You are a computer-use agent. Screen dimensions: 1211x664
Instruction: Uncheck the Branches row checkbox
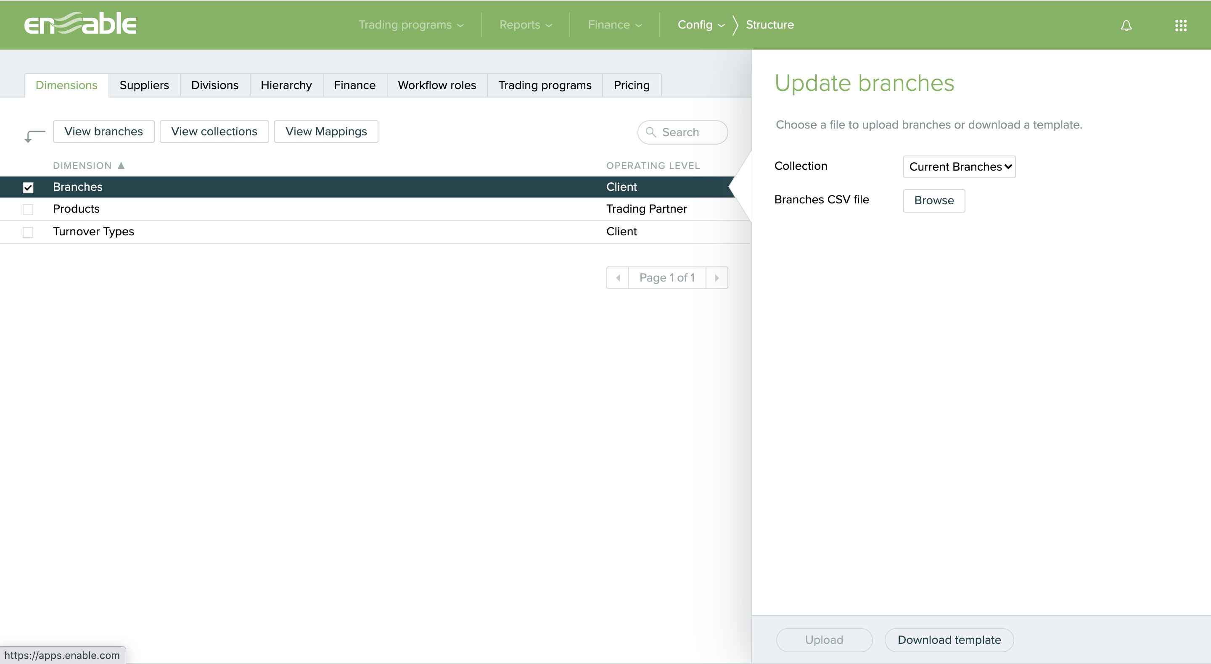(x=28, y=187)
